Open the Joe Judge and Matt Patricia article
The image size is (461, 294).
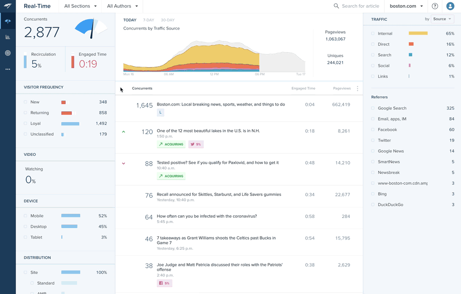(239, 274)
